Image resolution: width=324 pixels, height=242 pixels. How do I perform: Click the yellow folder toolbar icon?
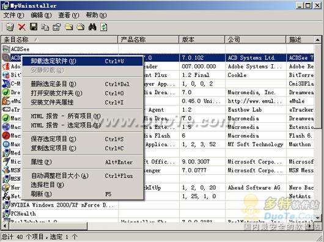click(69, 27)
